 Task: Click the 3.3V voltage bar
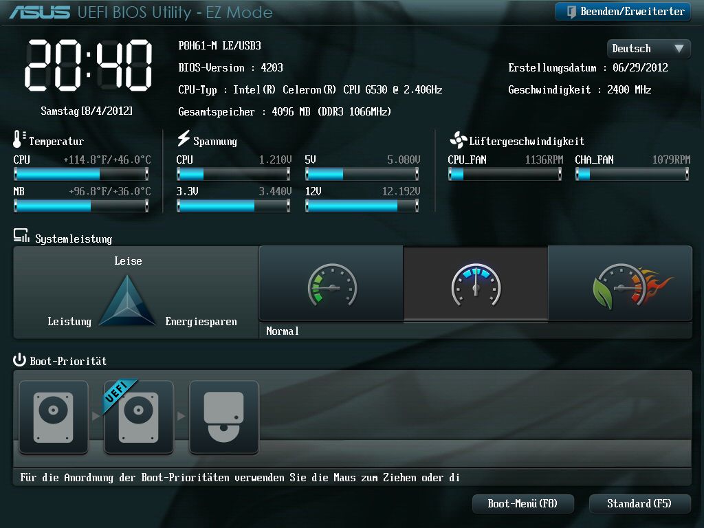click(x=234, y=206)
